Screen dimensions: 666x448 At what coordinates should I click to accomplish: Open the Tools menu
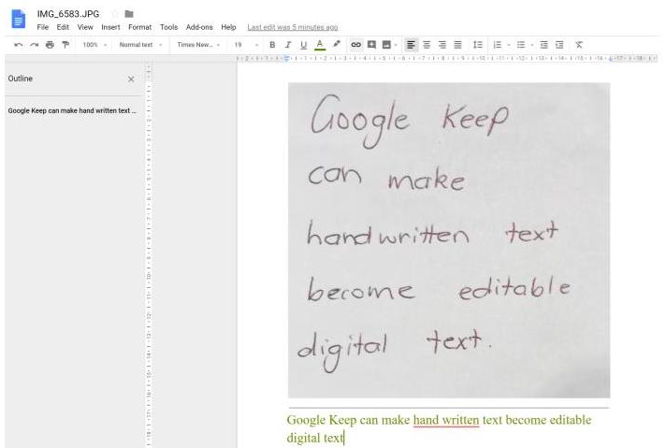(168, 27)
